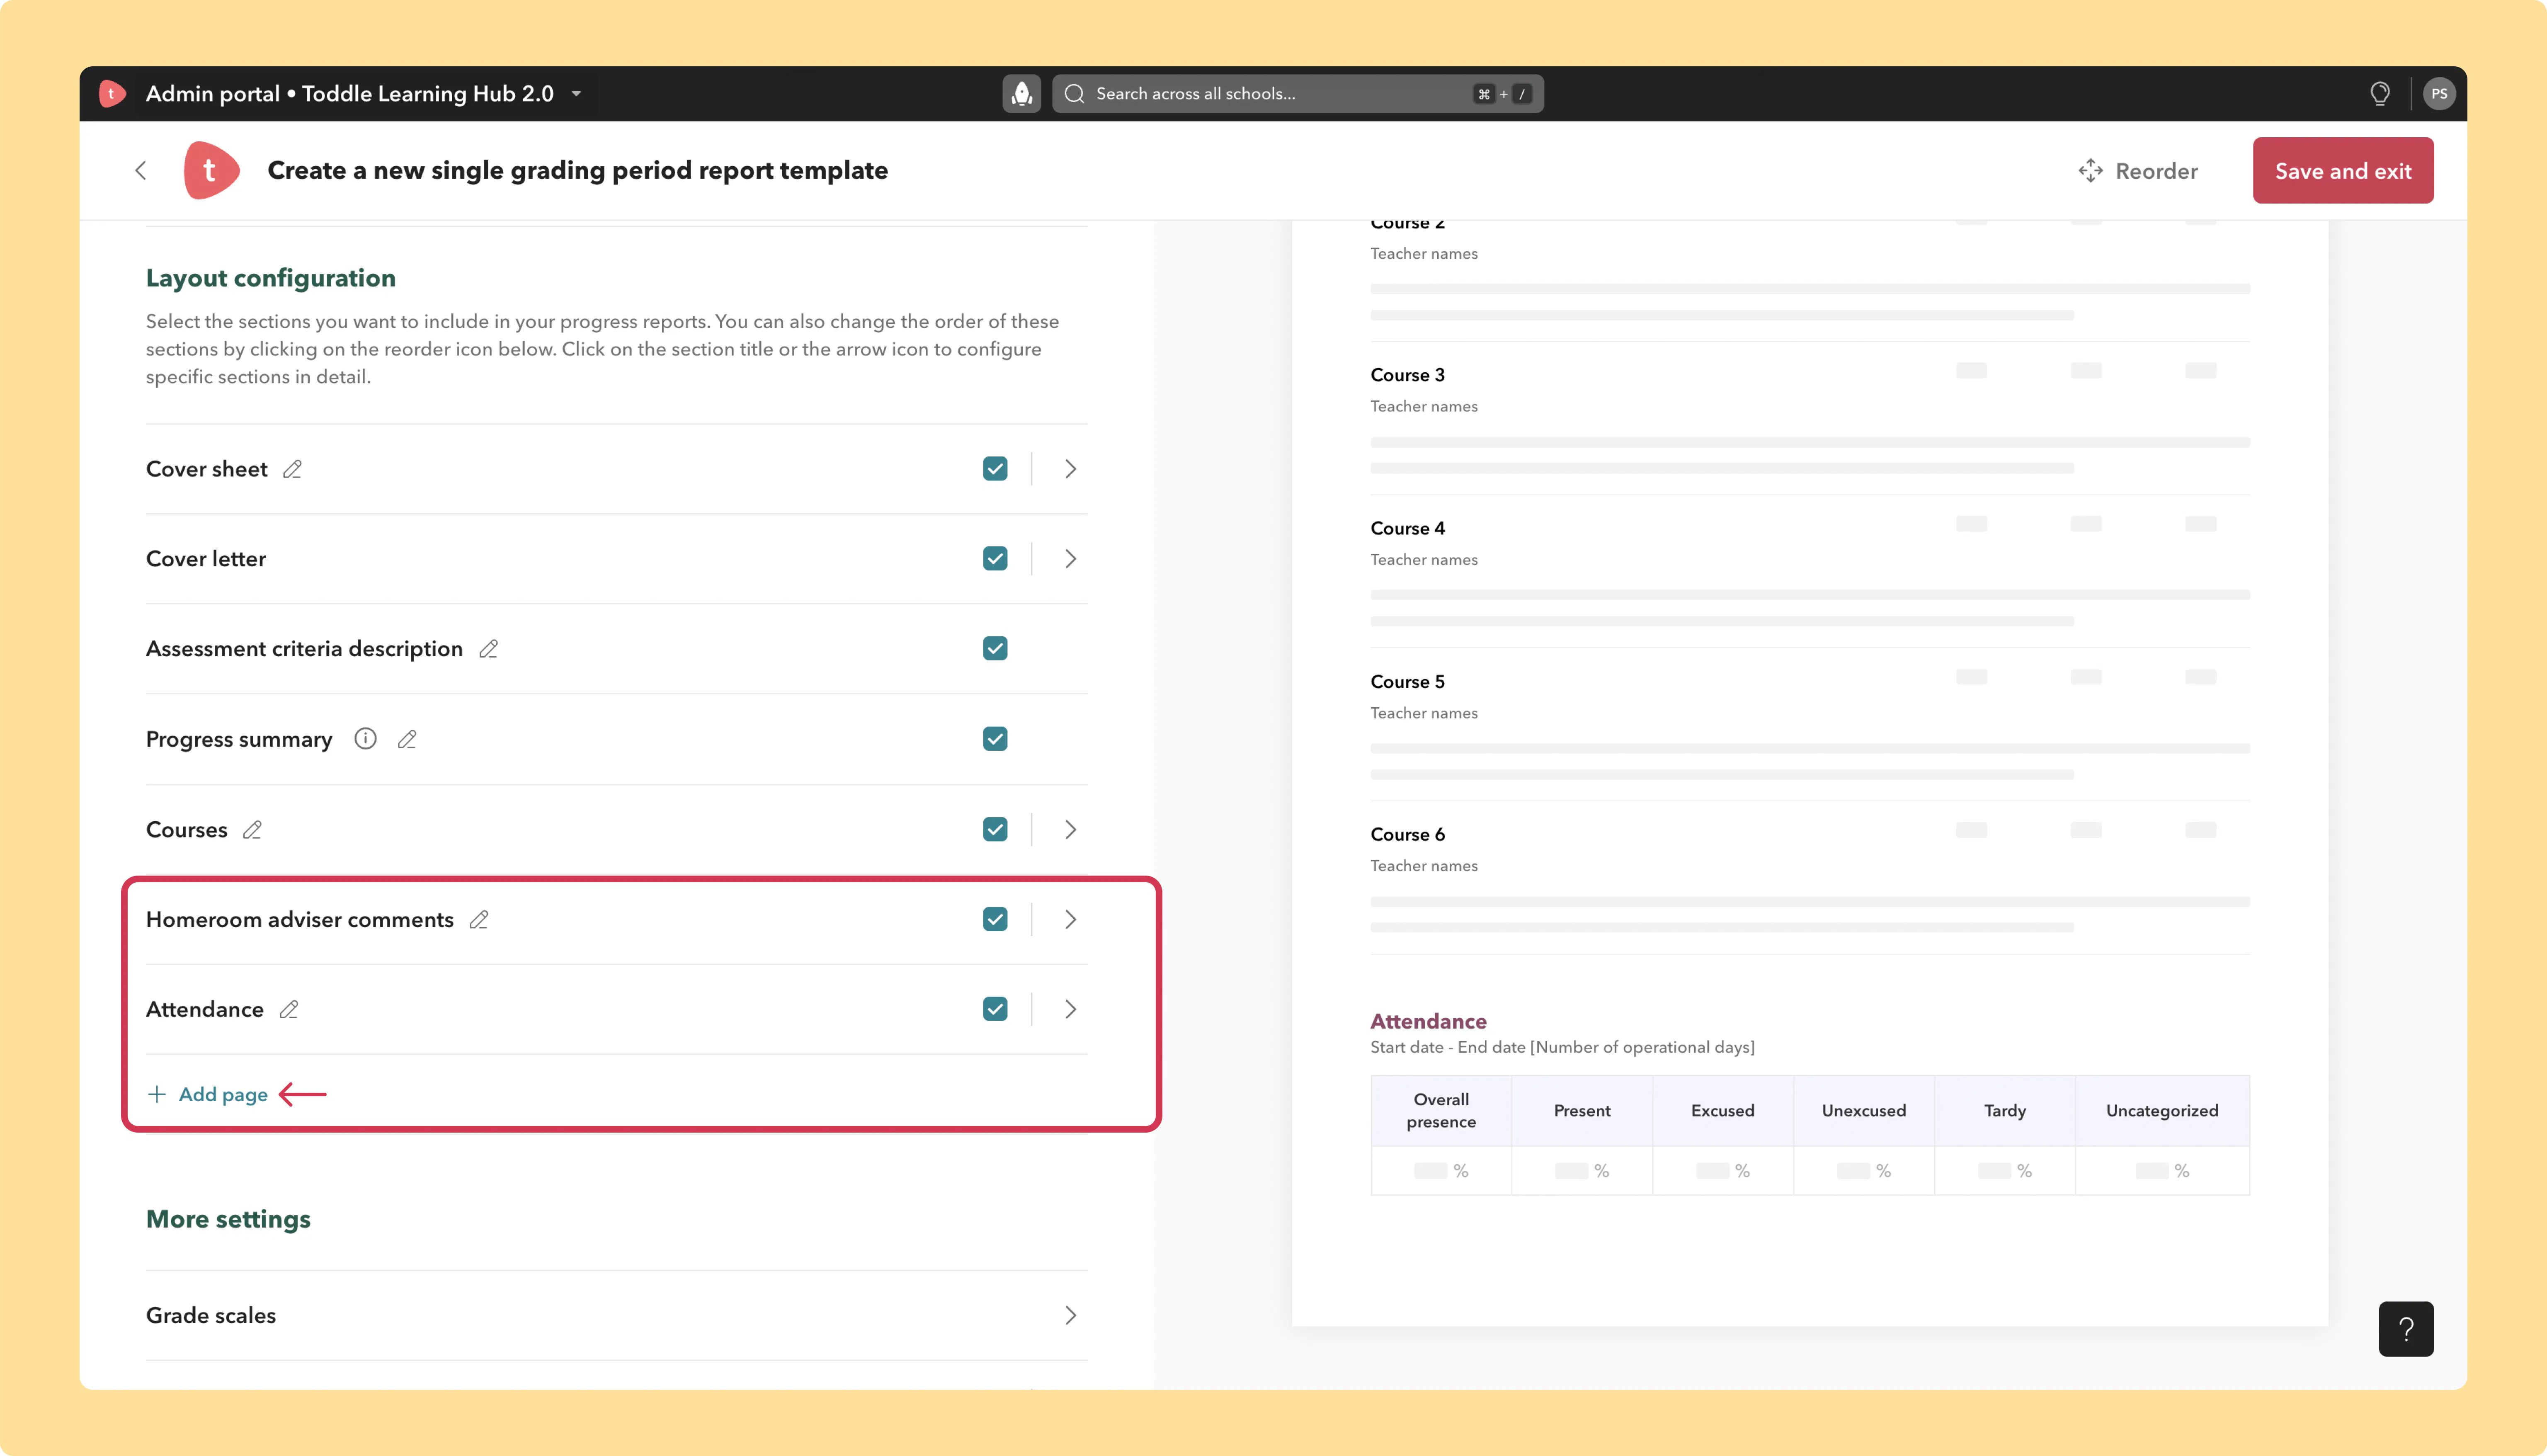The image size is (2547, 1456).
Task: Uncheck the Cover letter checkbox
Action: [x=995, y=559]
